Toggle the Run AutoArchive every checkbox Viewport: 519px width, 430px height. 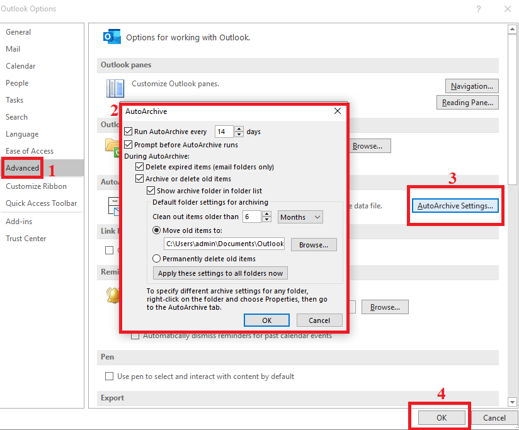click(128, 132)
